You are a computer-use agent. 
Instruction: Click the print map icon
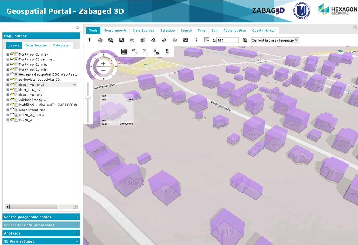tap(132, 40)
